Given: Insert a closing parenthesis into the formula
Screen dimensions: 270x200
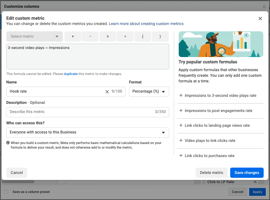Looking at the screenshot, I should point(160,36).
